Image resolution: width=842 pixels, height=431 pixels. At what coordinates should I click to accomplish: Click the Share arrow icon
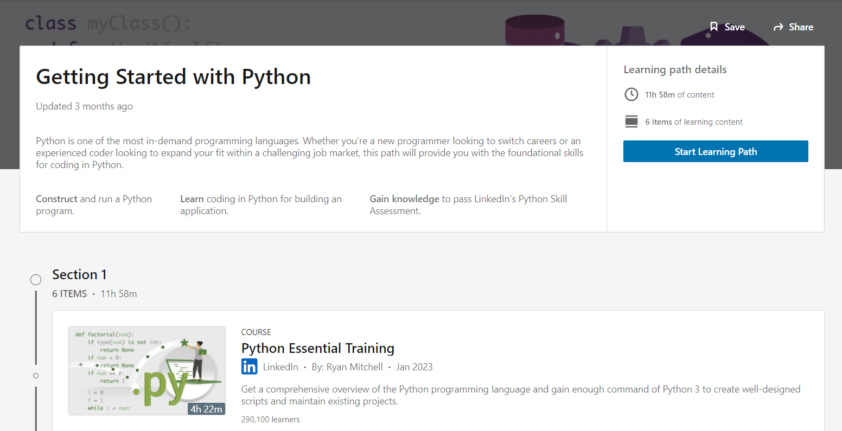coord(779,27)
